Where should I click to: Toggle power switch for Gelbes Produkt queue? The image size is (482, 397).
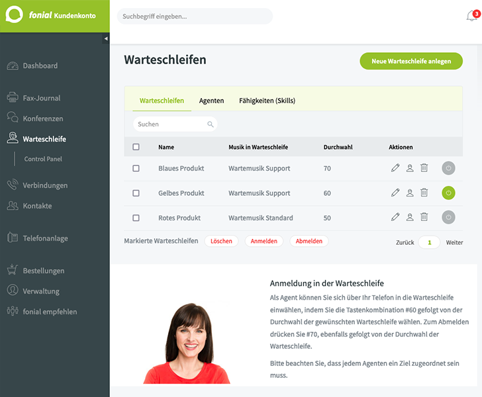(x=448, y=193)
